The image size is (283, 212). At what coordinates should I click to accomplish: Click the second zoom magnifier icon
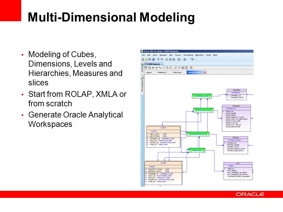pos(179,68)
